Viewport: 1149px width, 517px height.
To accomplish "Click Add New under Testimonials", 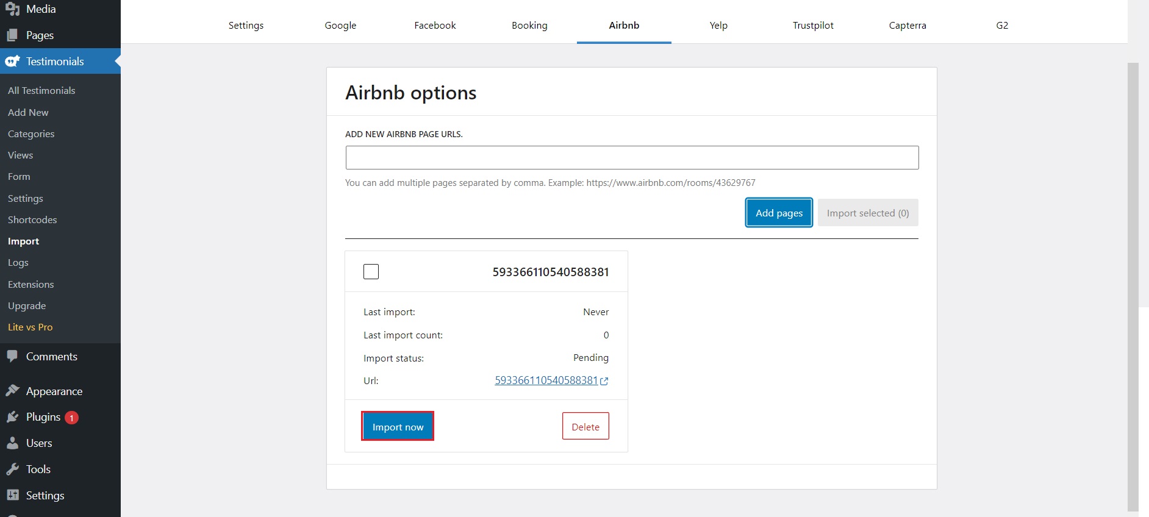I will 28,112.
